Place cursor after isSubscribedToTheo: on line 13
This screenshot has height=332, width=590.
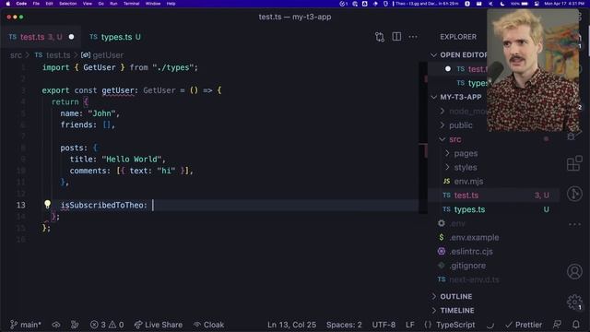pyautogui.click(x=153, y=205)
